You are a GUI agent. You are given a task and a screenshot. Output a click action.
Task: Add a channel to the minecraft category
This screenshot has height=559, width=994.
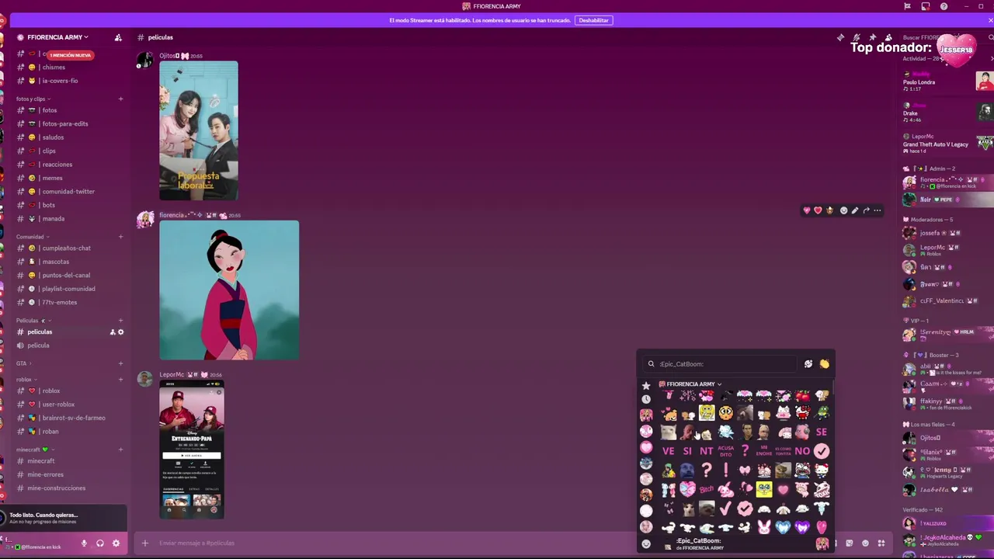tap(120, 450)
